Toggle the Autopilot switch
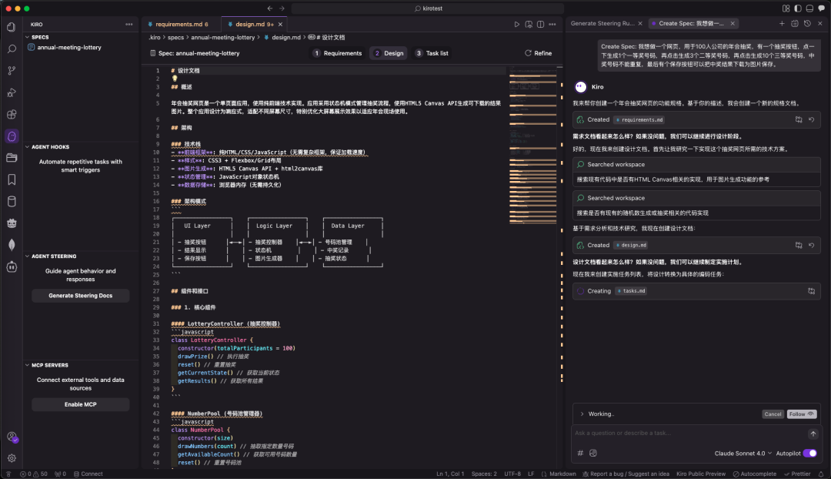 click(809, 453)
